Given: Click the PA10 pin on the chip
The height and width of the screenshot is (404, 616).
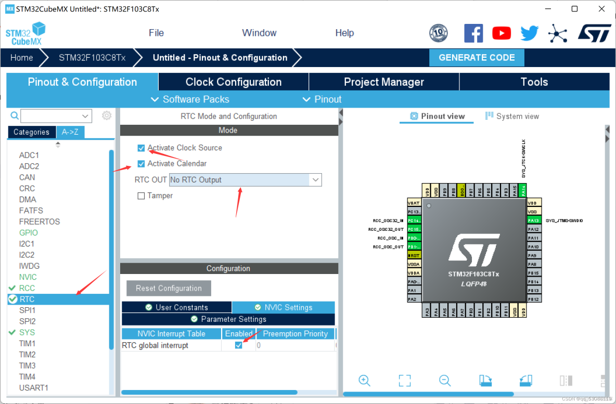Looking at the screenshot, I should click(534, 246).
